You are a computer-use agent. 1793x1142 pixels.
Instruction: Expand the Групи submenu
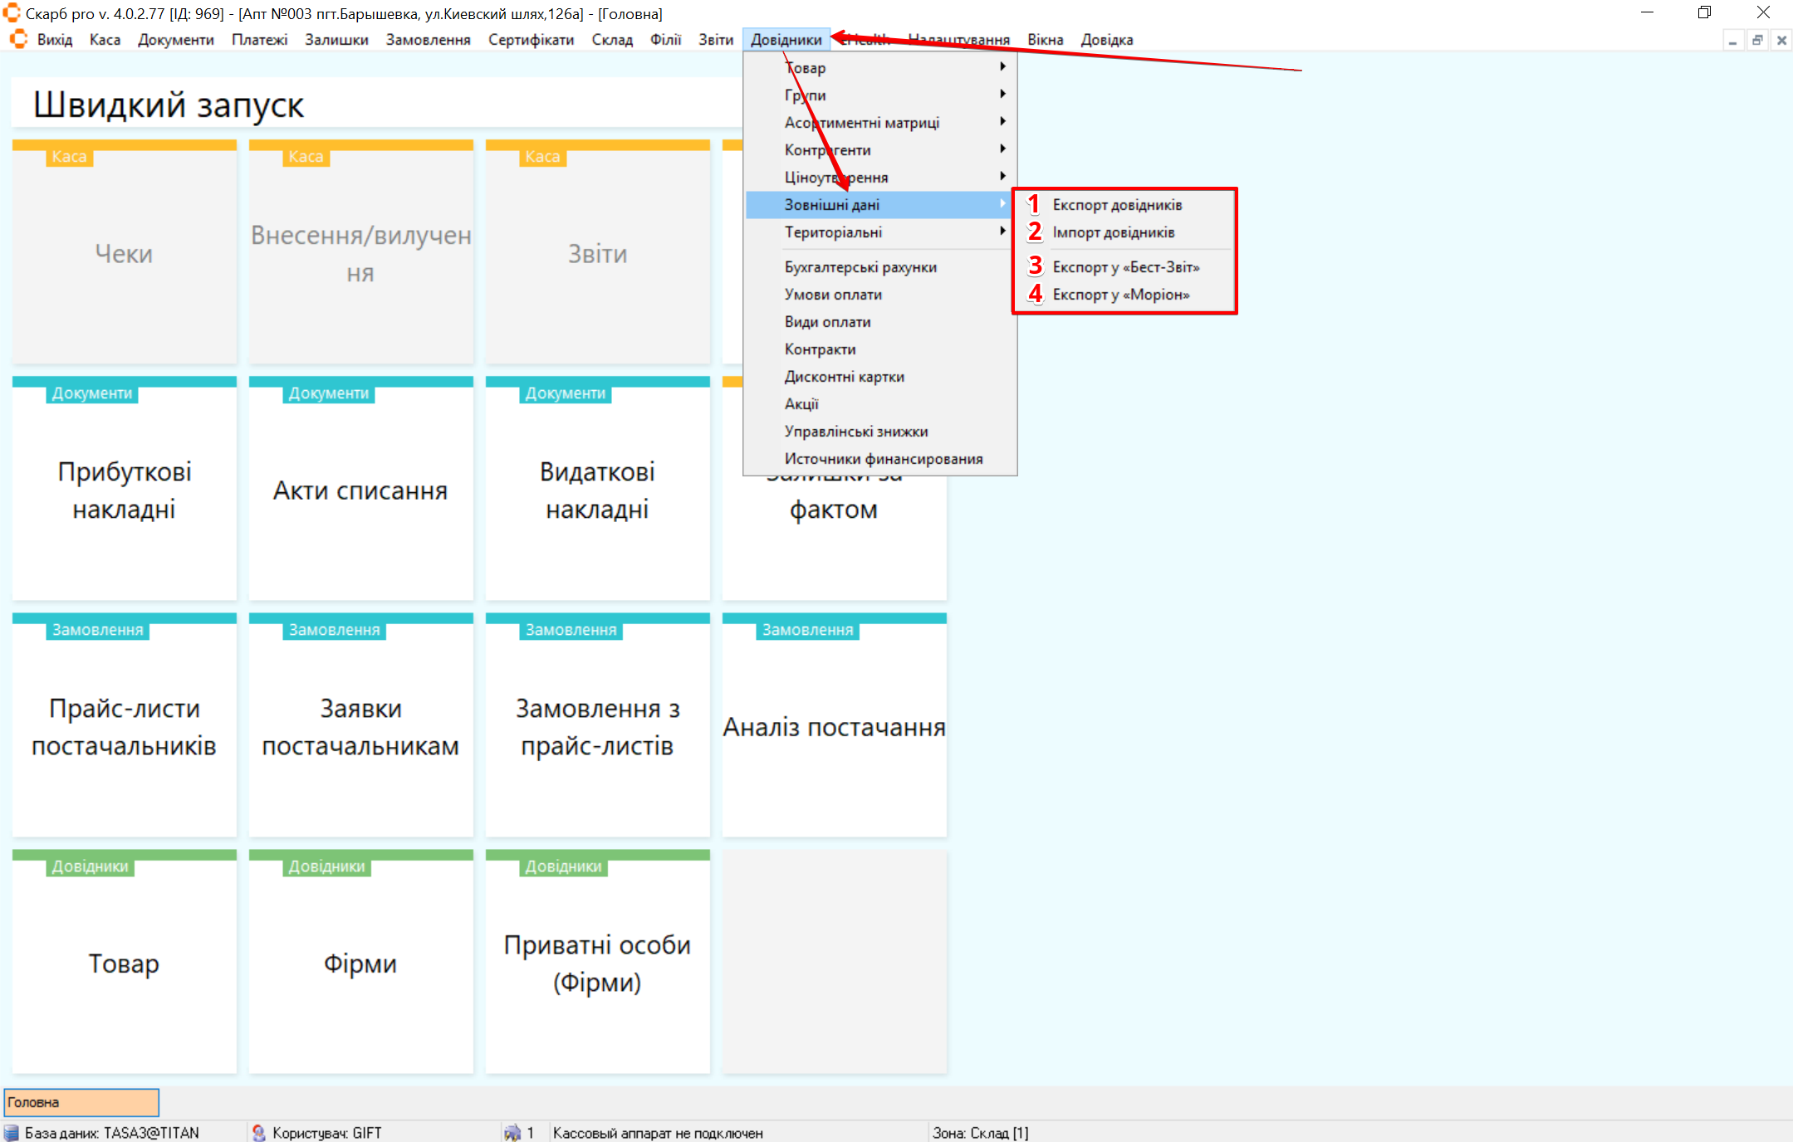coord(880,95)
